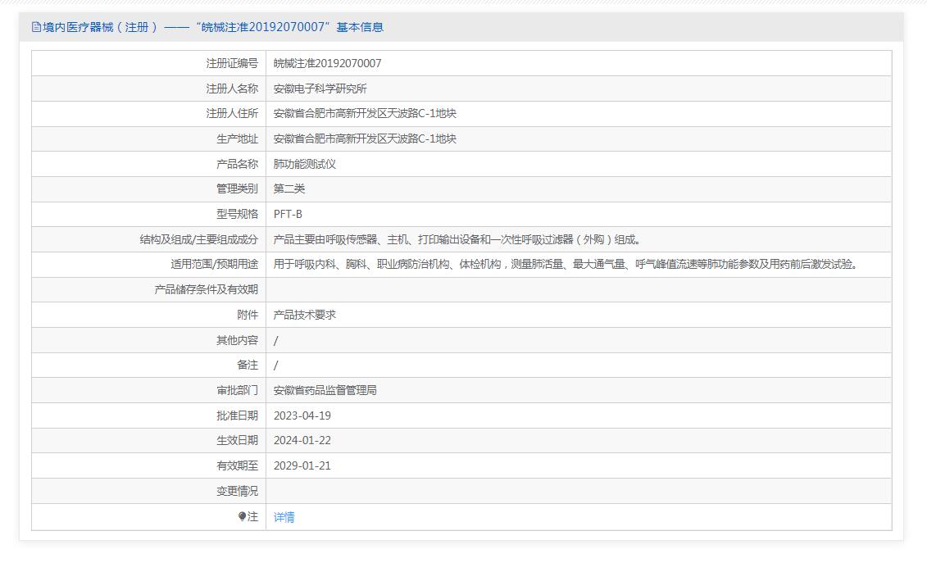927x563 pixels.
Task: Click the 注册人名称 label
Action: pos(232,89)
